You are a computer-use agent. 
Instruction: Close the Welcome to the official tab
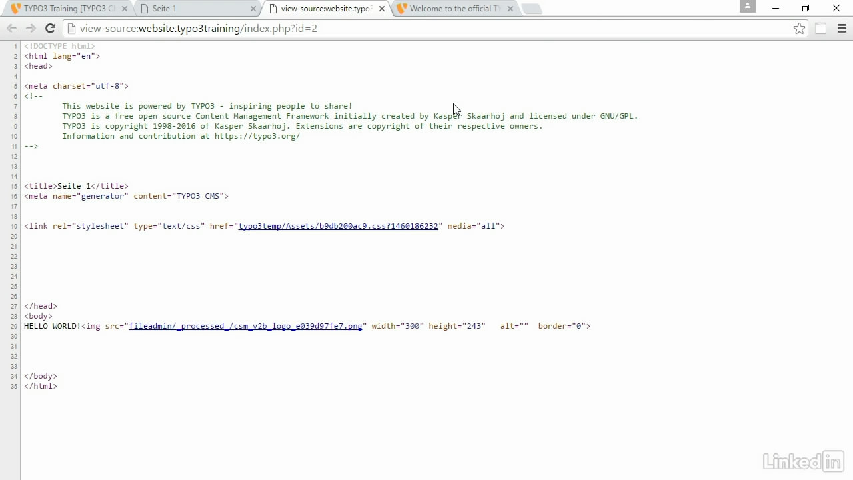[510, 9]
